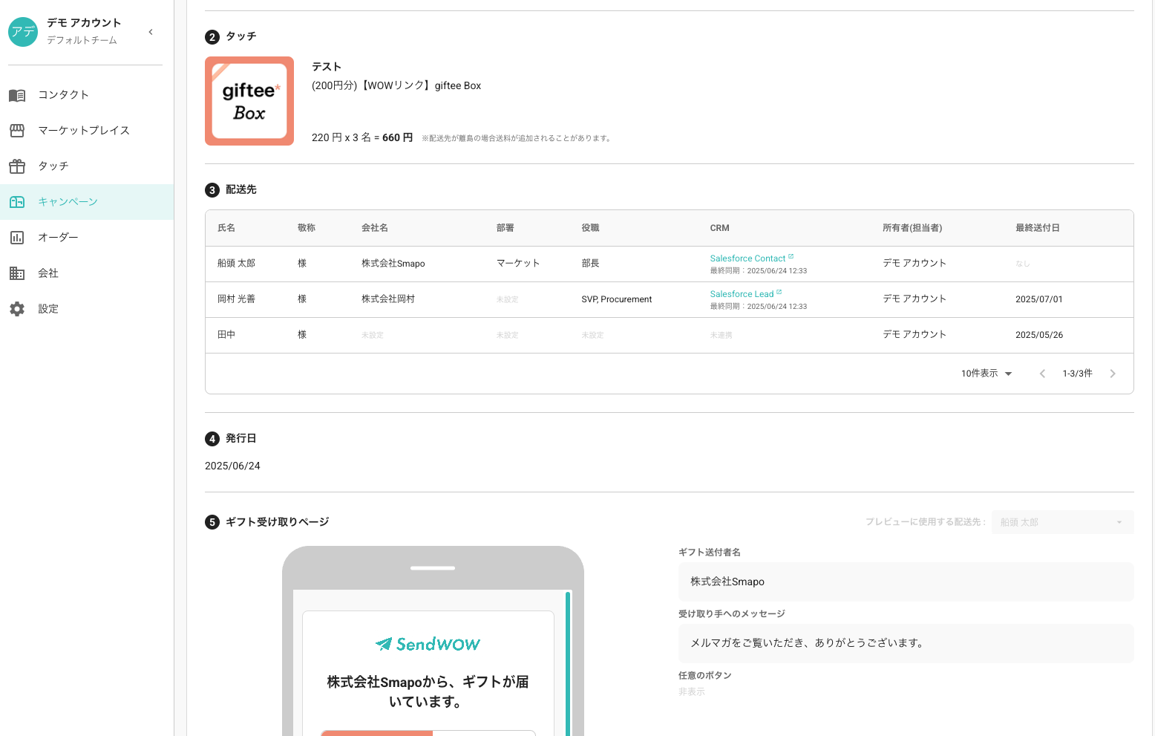Click the オーダー chart icon
The width and height of the screenshot is (1155, 736).
tap(17, 238)
